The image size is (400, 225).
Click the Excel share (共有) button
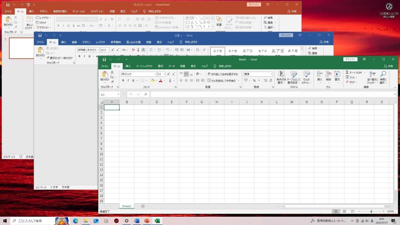389,66
